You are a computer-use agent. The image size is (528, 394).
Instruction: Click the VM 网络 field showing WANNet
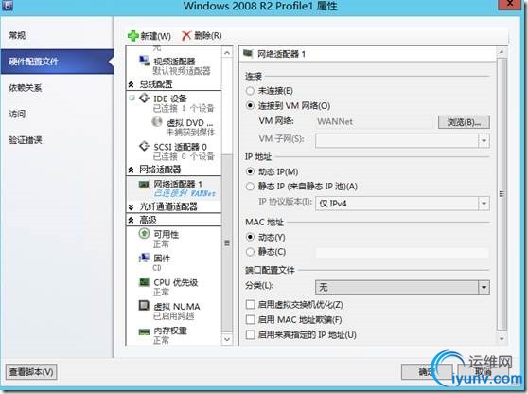pyautogui.click(x=375, y=121)
